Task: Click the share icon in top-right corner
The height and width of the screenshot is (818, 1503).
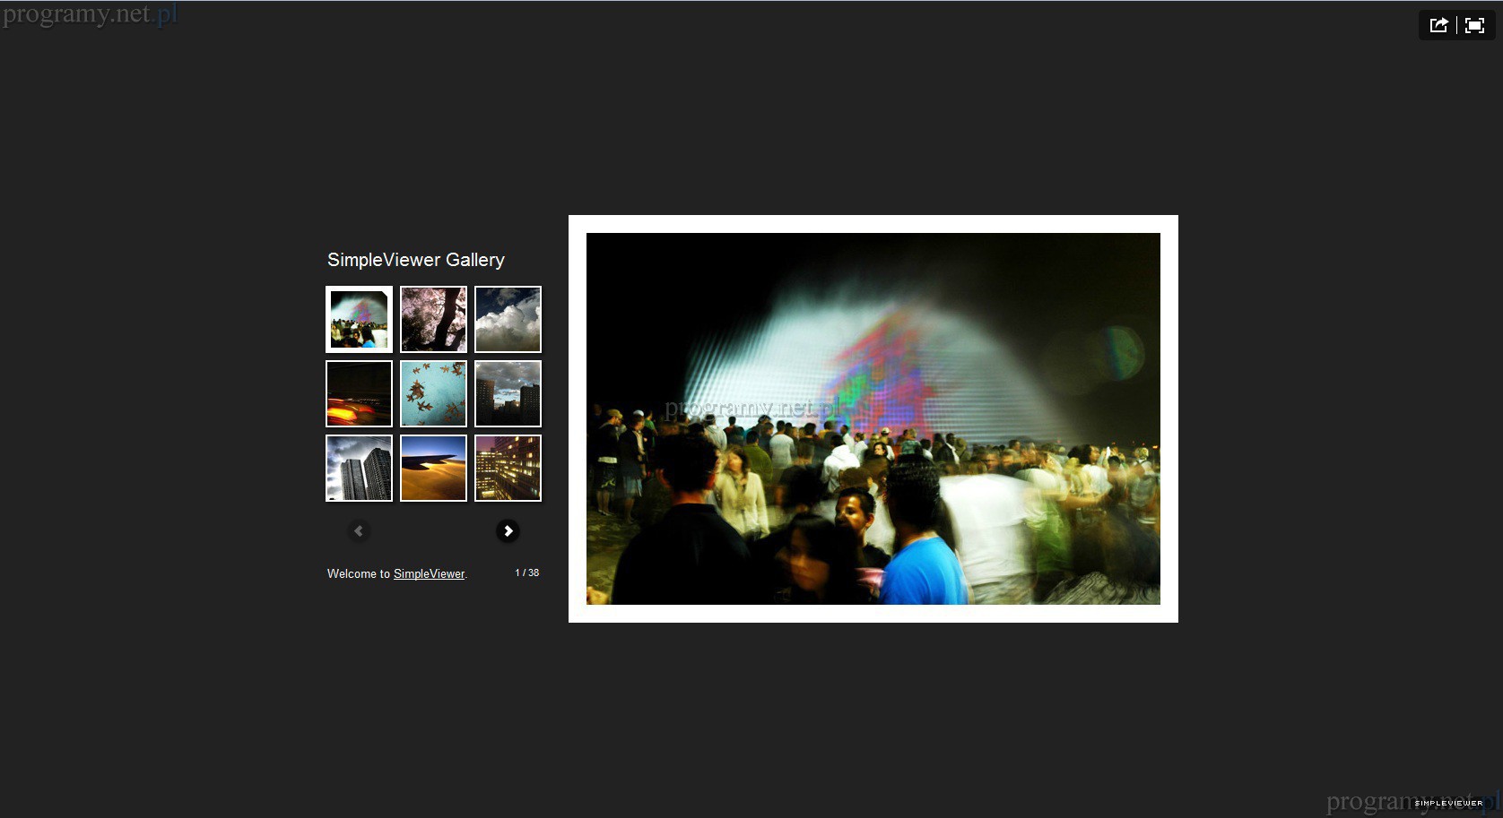Action: [1438, 25]
